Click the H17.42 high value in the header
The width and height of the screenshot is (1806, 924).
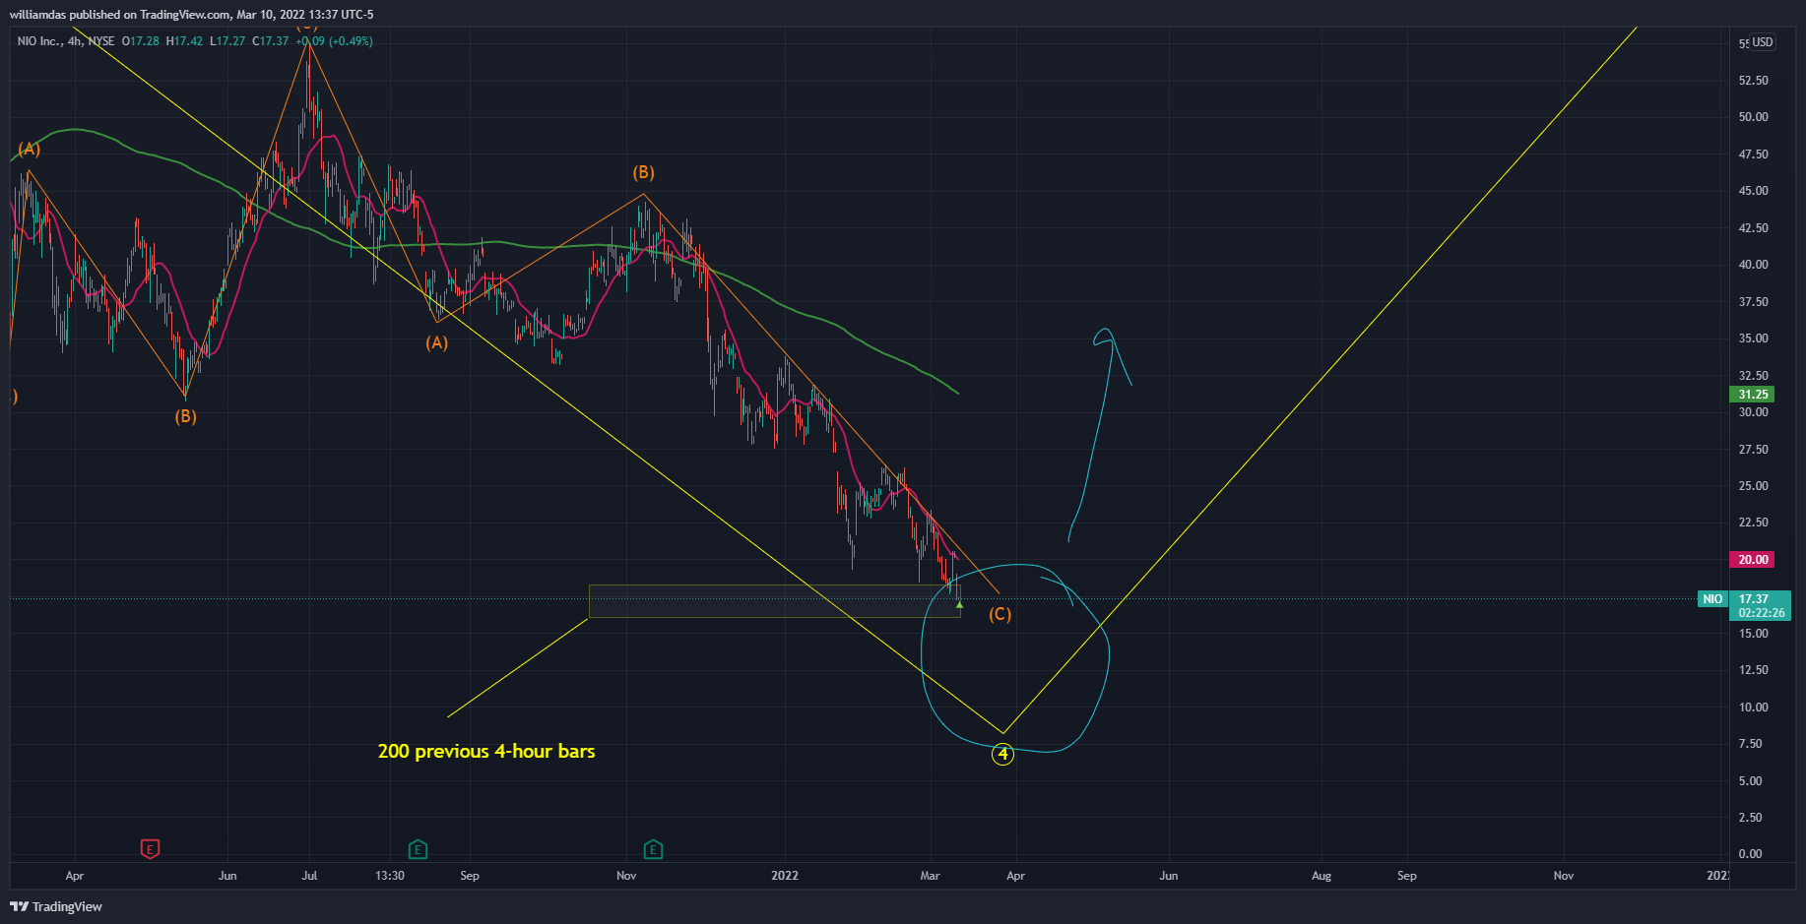coord(184,41)
